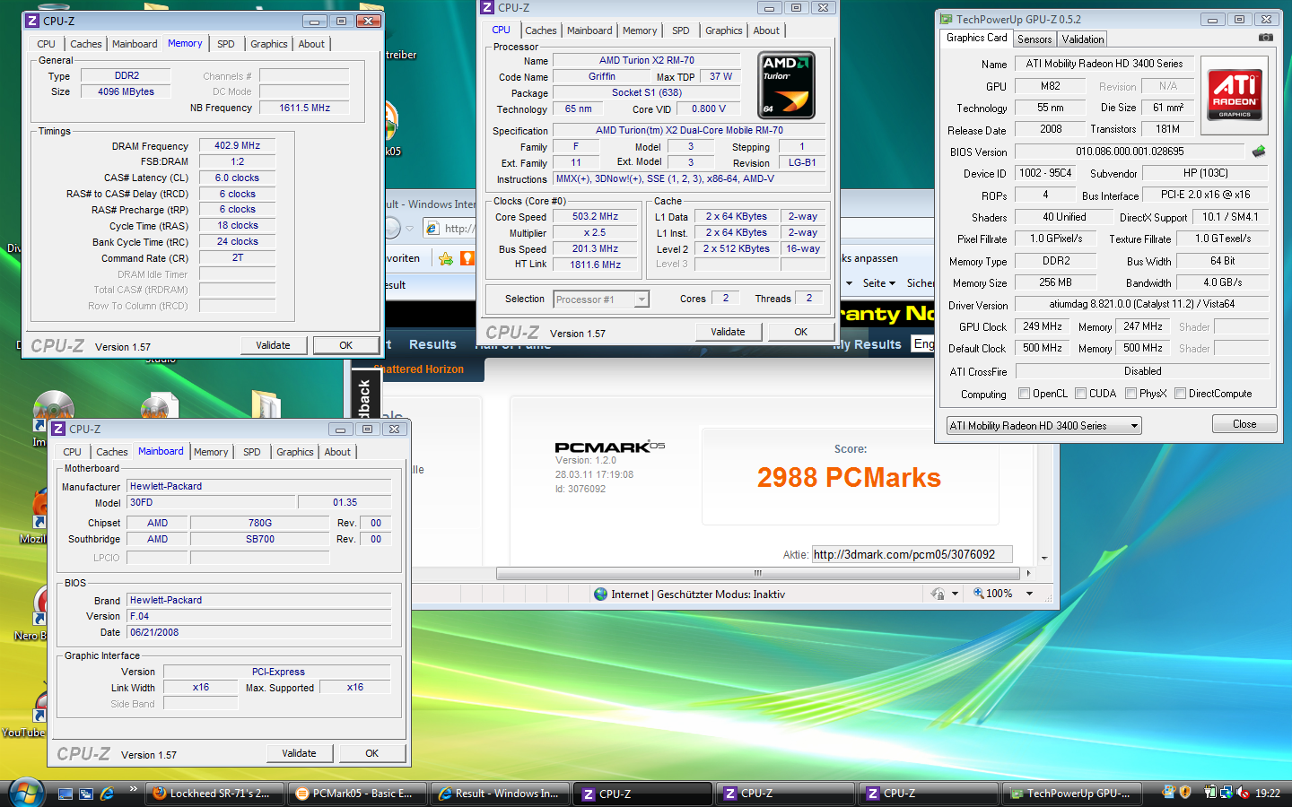The width and height of the screenshot is (1292, 807).
Task: Click the GPU-Z BIOS version 010.086.000.001.028695 value
Action: click(1130, 152)
